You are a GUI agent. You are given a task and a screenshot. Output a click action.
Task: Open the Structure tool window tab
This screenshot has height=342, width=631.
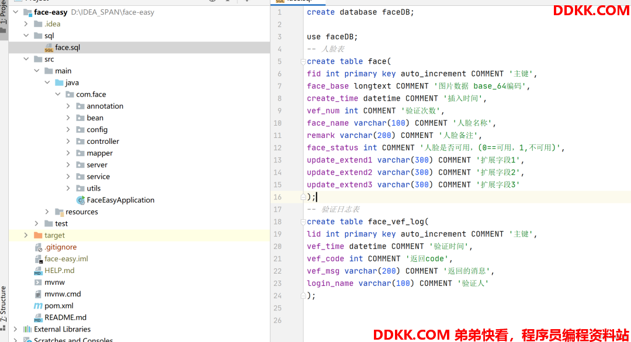point(4,304)
